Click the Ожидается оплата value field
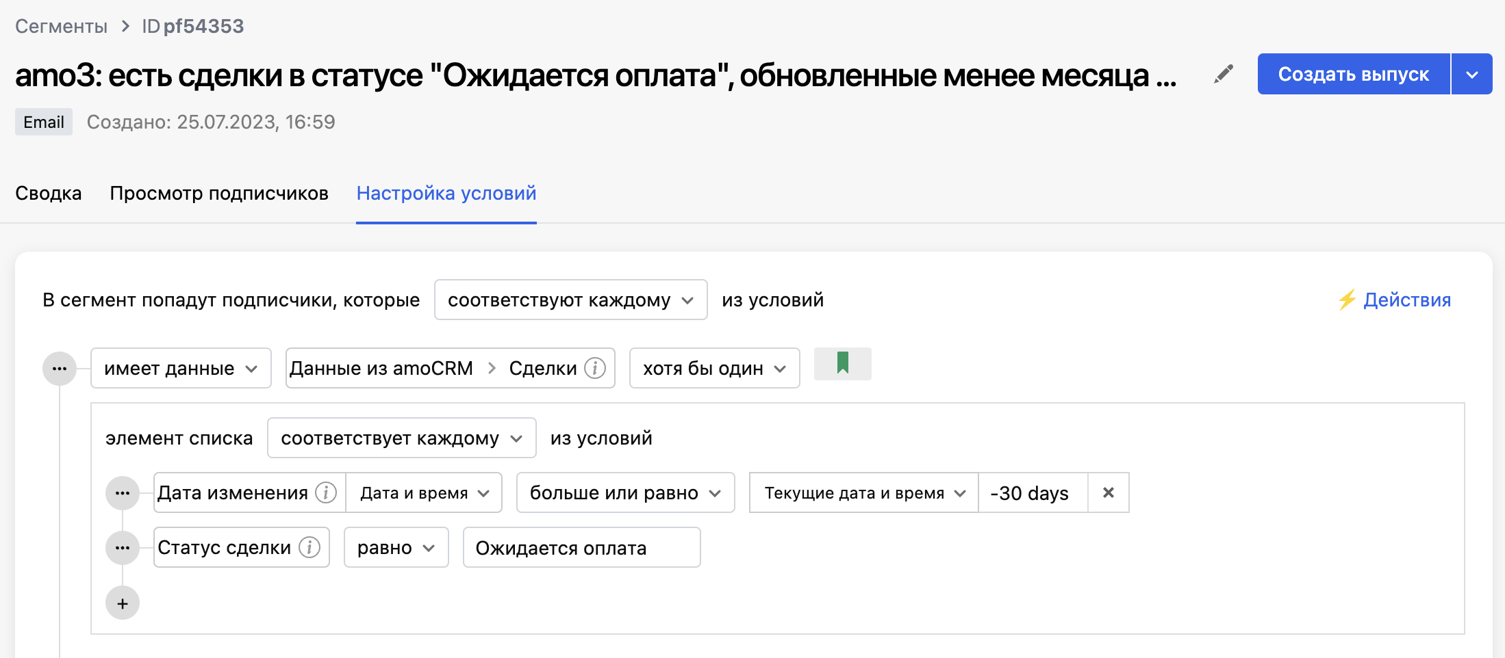This screenshot has width=1505, height=658. point(581,547)
